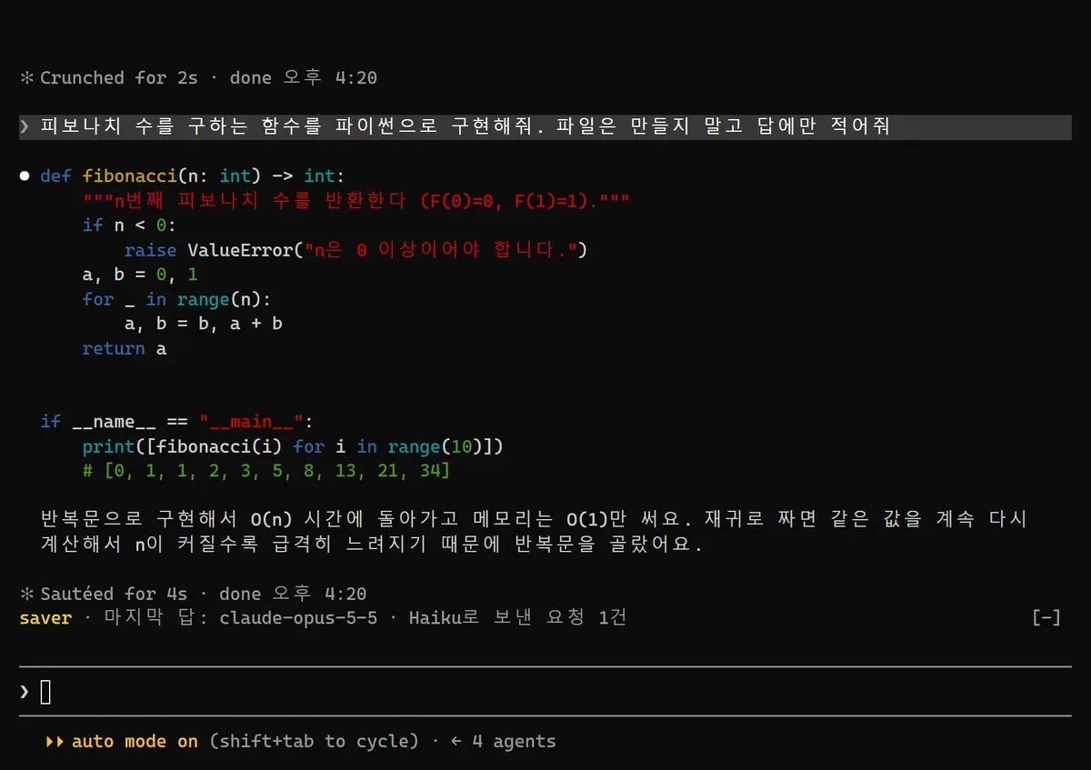Click the input prompt chevron icon
This screenshot has width=1091, height=770.
(25, 693)
